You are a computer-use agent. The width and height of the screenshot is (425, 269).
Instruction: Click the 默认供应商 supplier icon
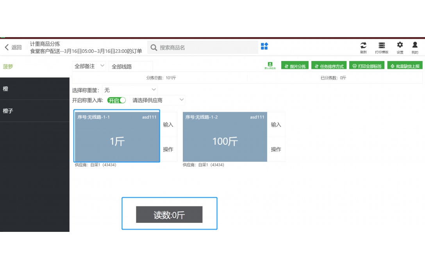pos(270,65)
